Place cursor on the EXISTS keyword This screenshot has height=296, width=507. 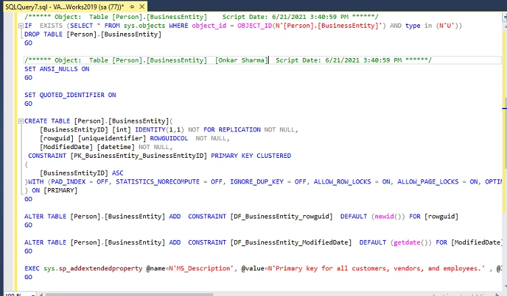[51, 26]
